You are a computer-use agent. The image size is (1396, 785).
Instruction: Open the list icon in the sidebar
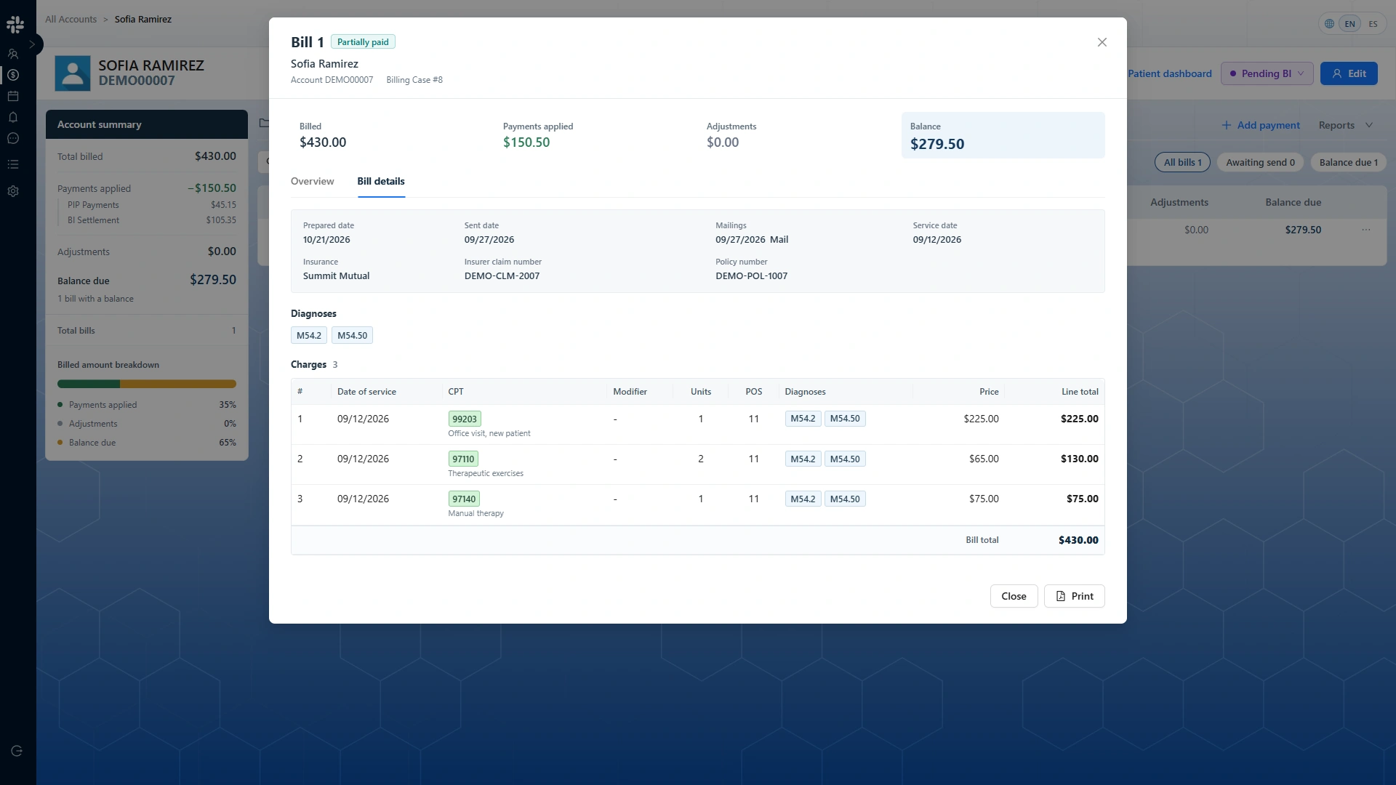(x=13, y=164)
